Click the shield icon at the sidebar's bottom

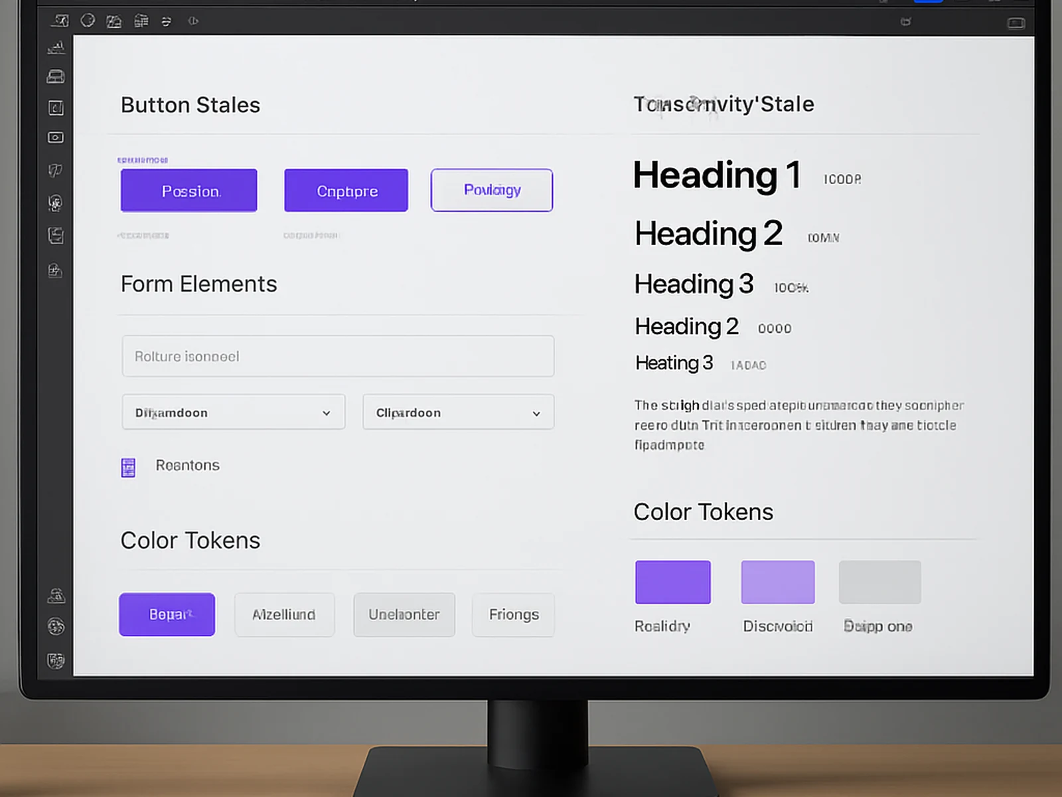click(56, 660)
